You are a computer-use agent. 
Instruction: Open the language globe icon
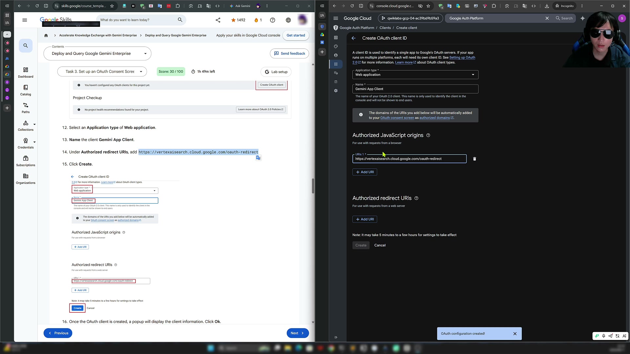pyautogui.click(x=288, y=20)
